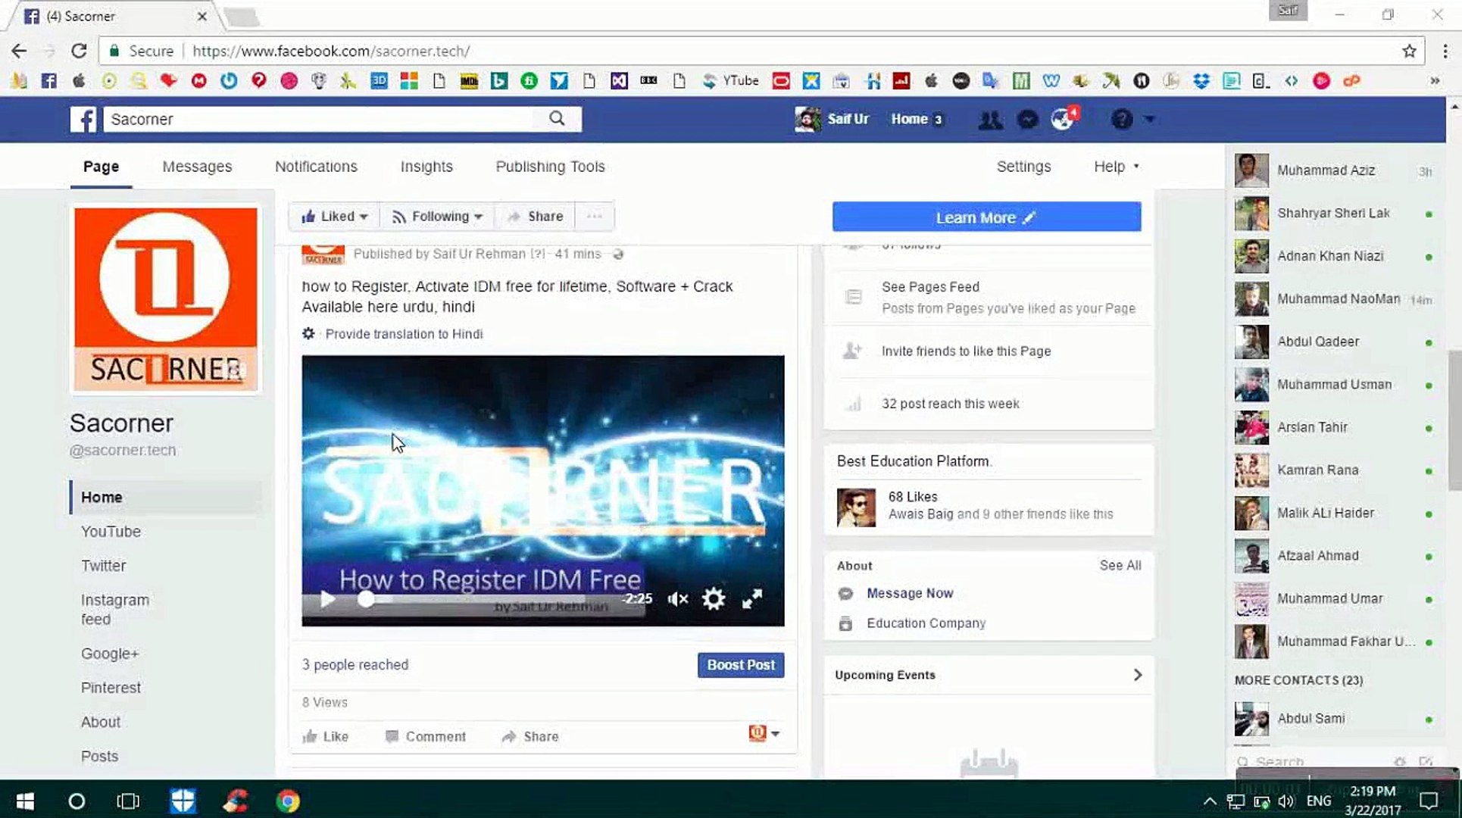
Task: Switch to the Insights tab
Action: tap(426, 167)
